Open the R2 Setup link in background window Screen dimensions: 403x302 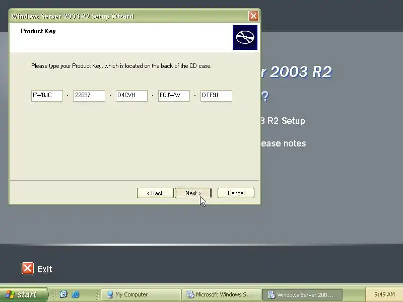click(x=283, y=121)
